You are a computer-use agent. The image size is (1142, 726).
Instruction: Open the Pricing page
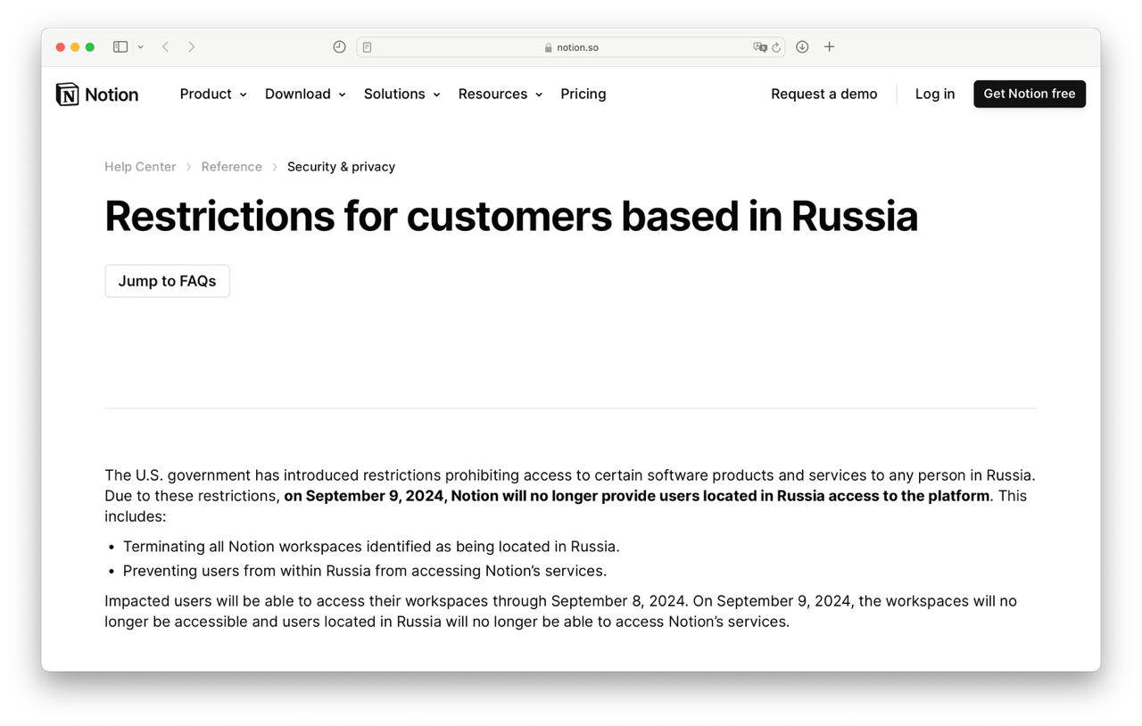tap(583, 94)
